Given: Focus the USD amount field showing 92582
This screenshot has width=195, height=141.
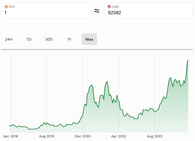Looking at the screenshot, I should click(x=148, y=13).
